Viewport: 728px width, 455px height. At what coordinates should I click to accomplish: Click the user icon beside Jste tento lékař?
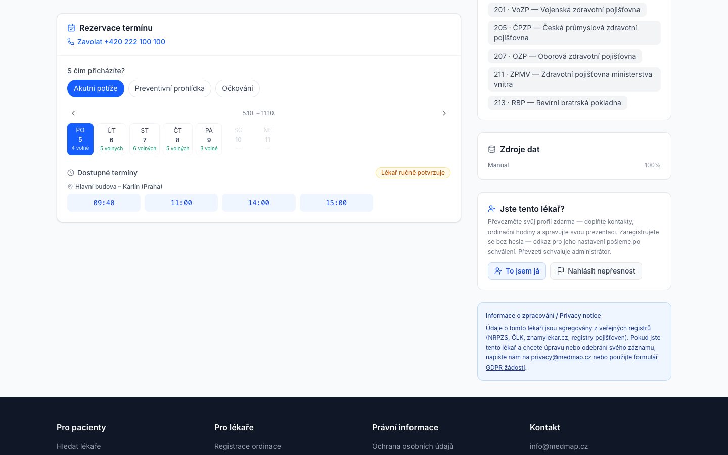pos(492,209)
